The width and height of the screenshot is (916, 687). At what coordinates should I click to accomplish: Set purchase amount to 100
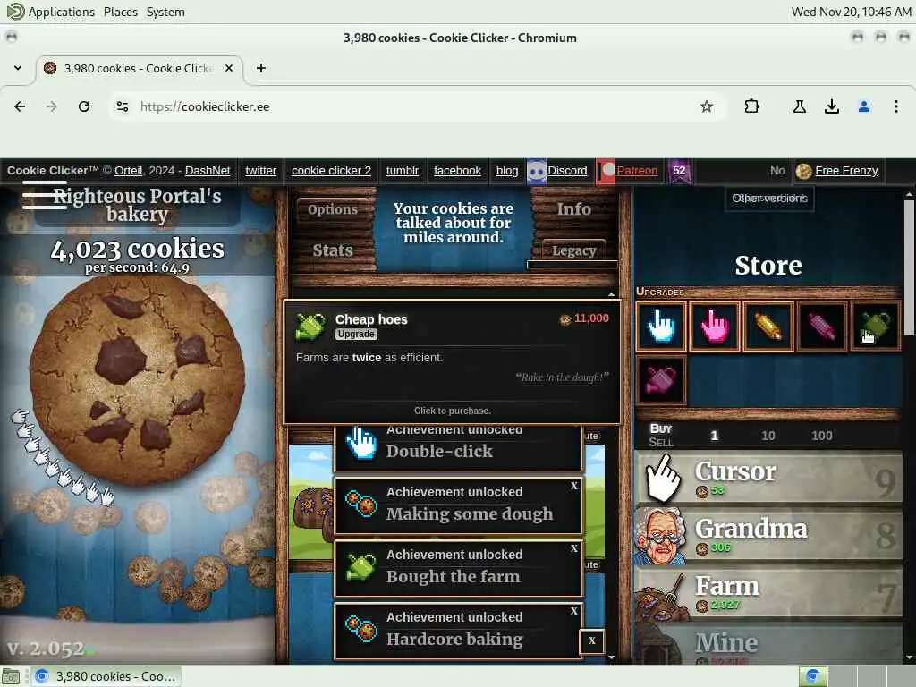821,436
